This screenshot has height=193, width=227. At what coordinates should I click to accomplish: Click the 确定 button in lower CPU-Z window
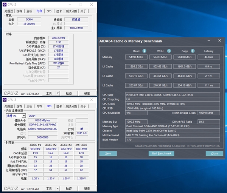tap(87, 188)
